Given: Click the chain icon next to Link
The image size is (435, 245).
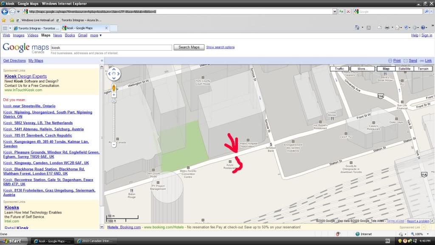Looking at the screenshot, I should click(422, 60).
